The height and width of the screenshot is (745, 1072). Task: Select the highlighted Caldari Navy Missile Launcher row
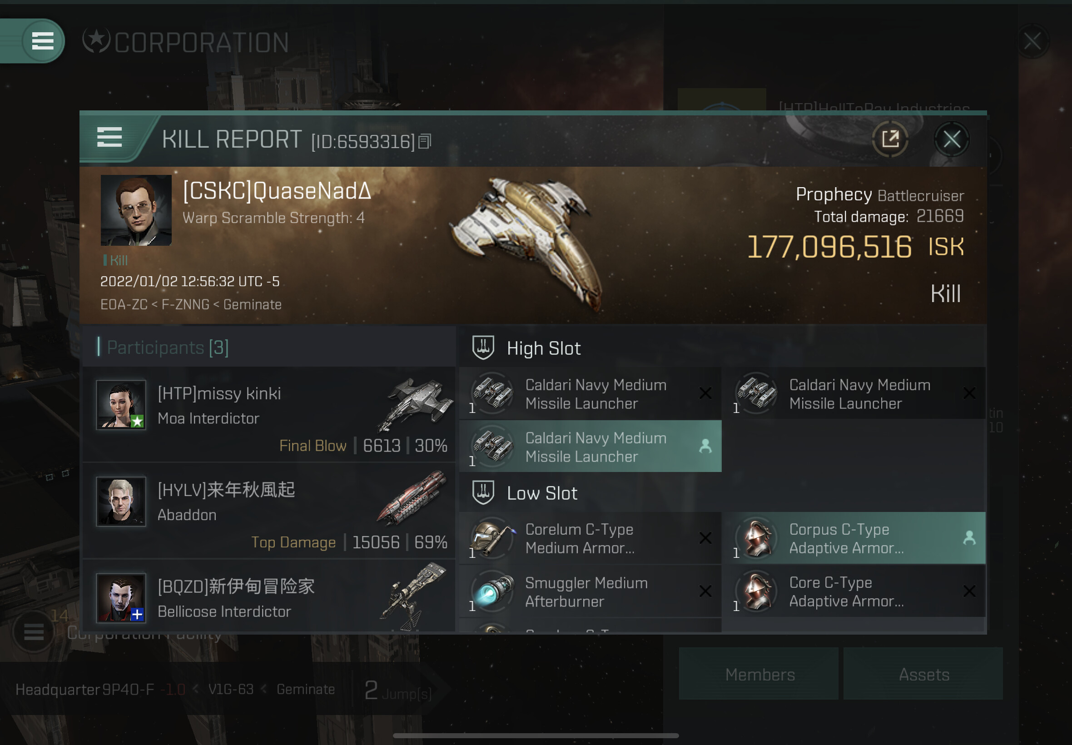591,447
